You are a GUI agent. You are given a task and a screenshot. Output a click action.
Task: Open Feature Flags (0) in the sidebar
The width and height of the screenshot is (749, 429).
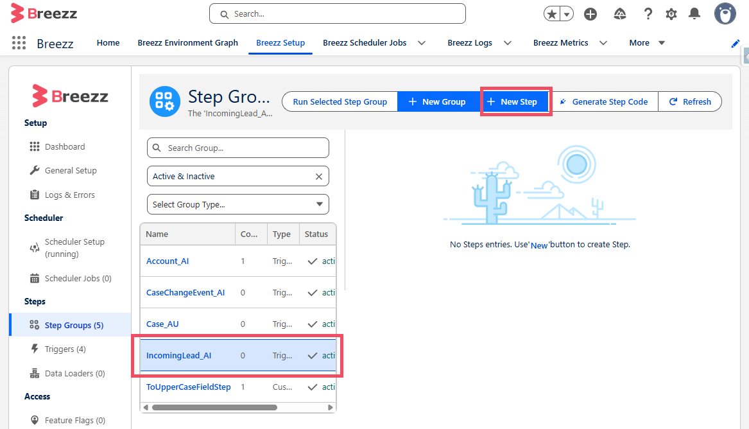74,421
